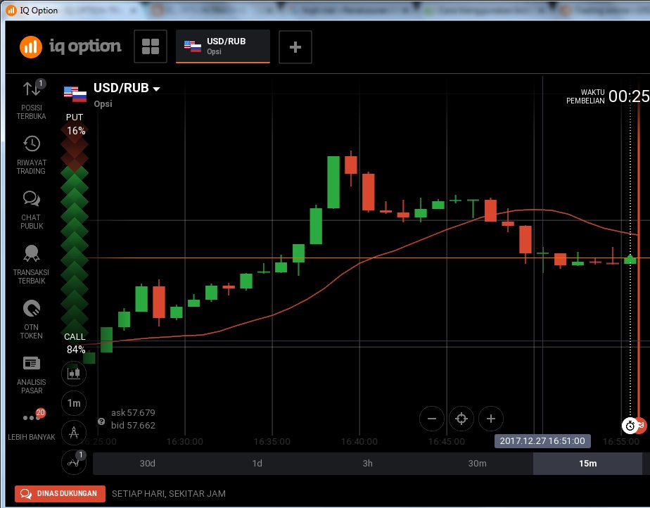650x508 pixels.
Task: Click the IQ Option window title icon
Action: [11, 11]
